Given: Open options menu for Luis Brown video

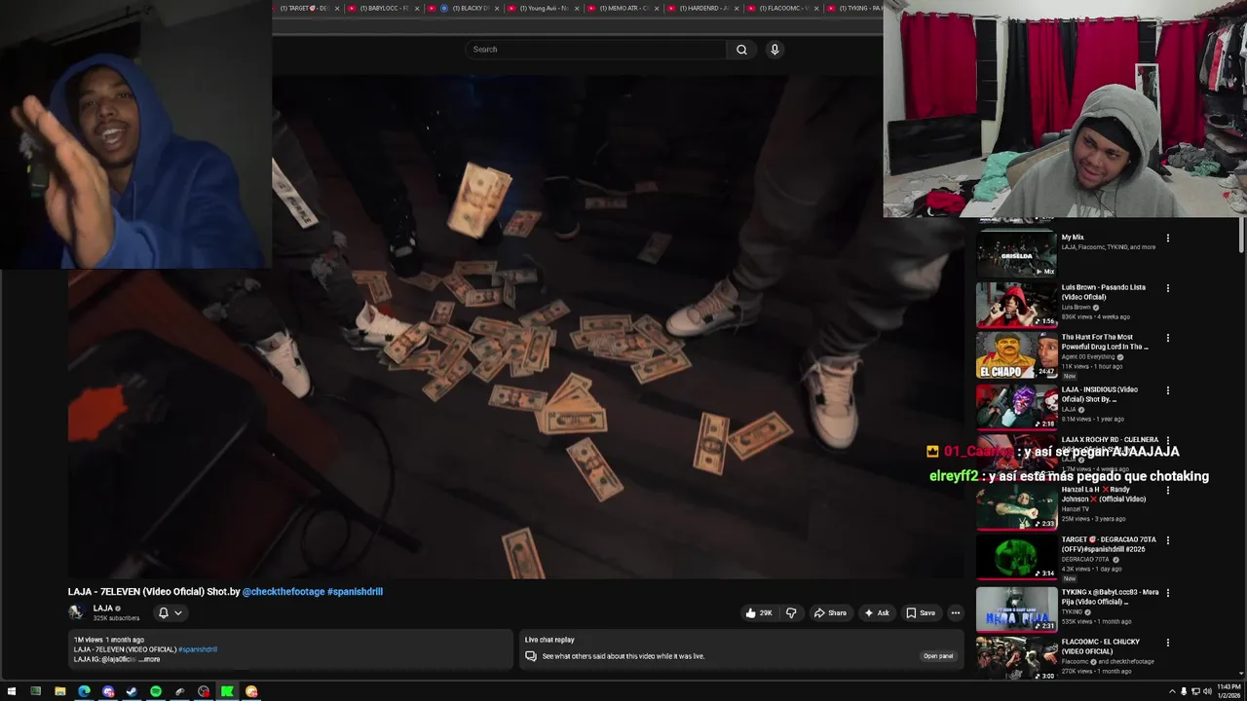Looking at the screenshot, I should pyautogui.click(x=1167, y=288).
